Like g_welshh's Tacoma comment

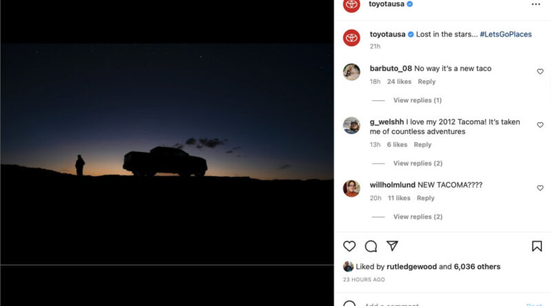tap(540, 124)
